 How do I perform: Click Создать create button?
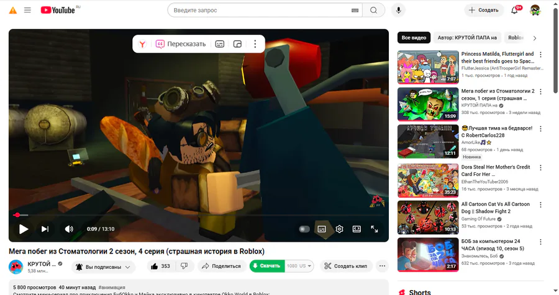[484, 10]
